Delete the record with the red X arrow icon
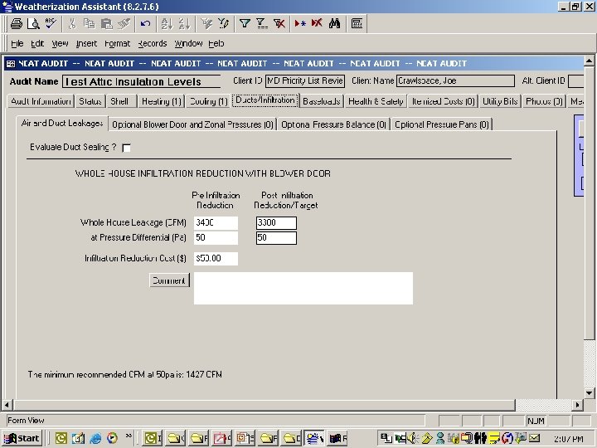This screenshot has height=448, width=597. click(317, 23)
